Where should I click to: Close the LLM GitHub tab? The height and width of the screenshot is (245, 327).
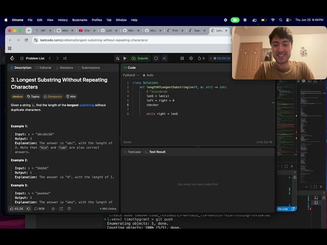[x=116, y=31]
